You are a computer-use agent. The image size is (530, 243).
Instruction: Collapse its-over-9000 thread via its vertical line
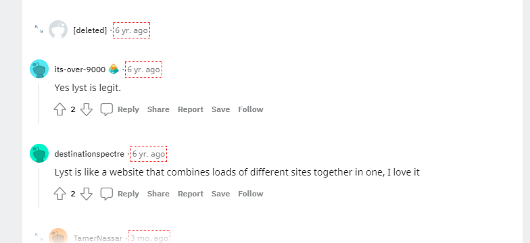pos(39,104)
